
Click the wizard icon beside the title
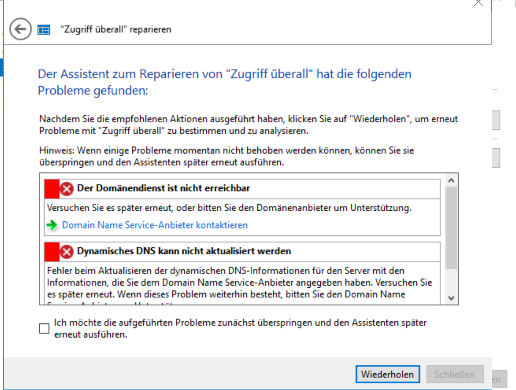[44, 30]
